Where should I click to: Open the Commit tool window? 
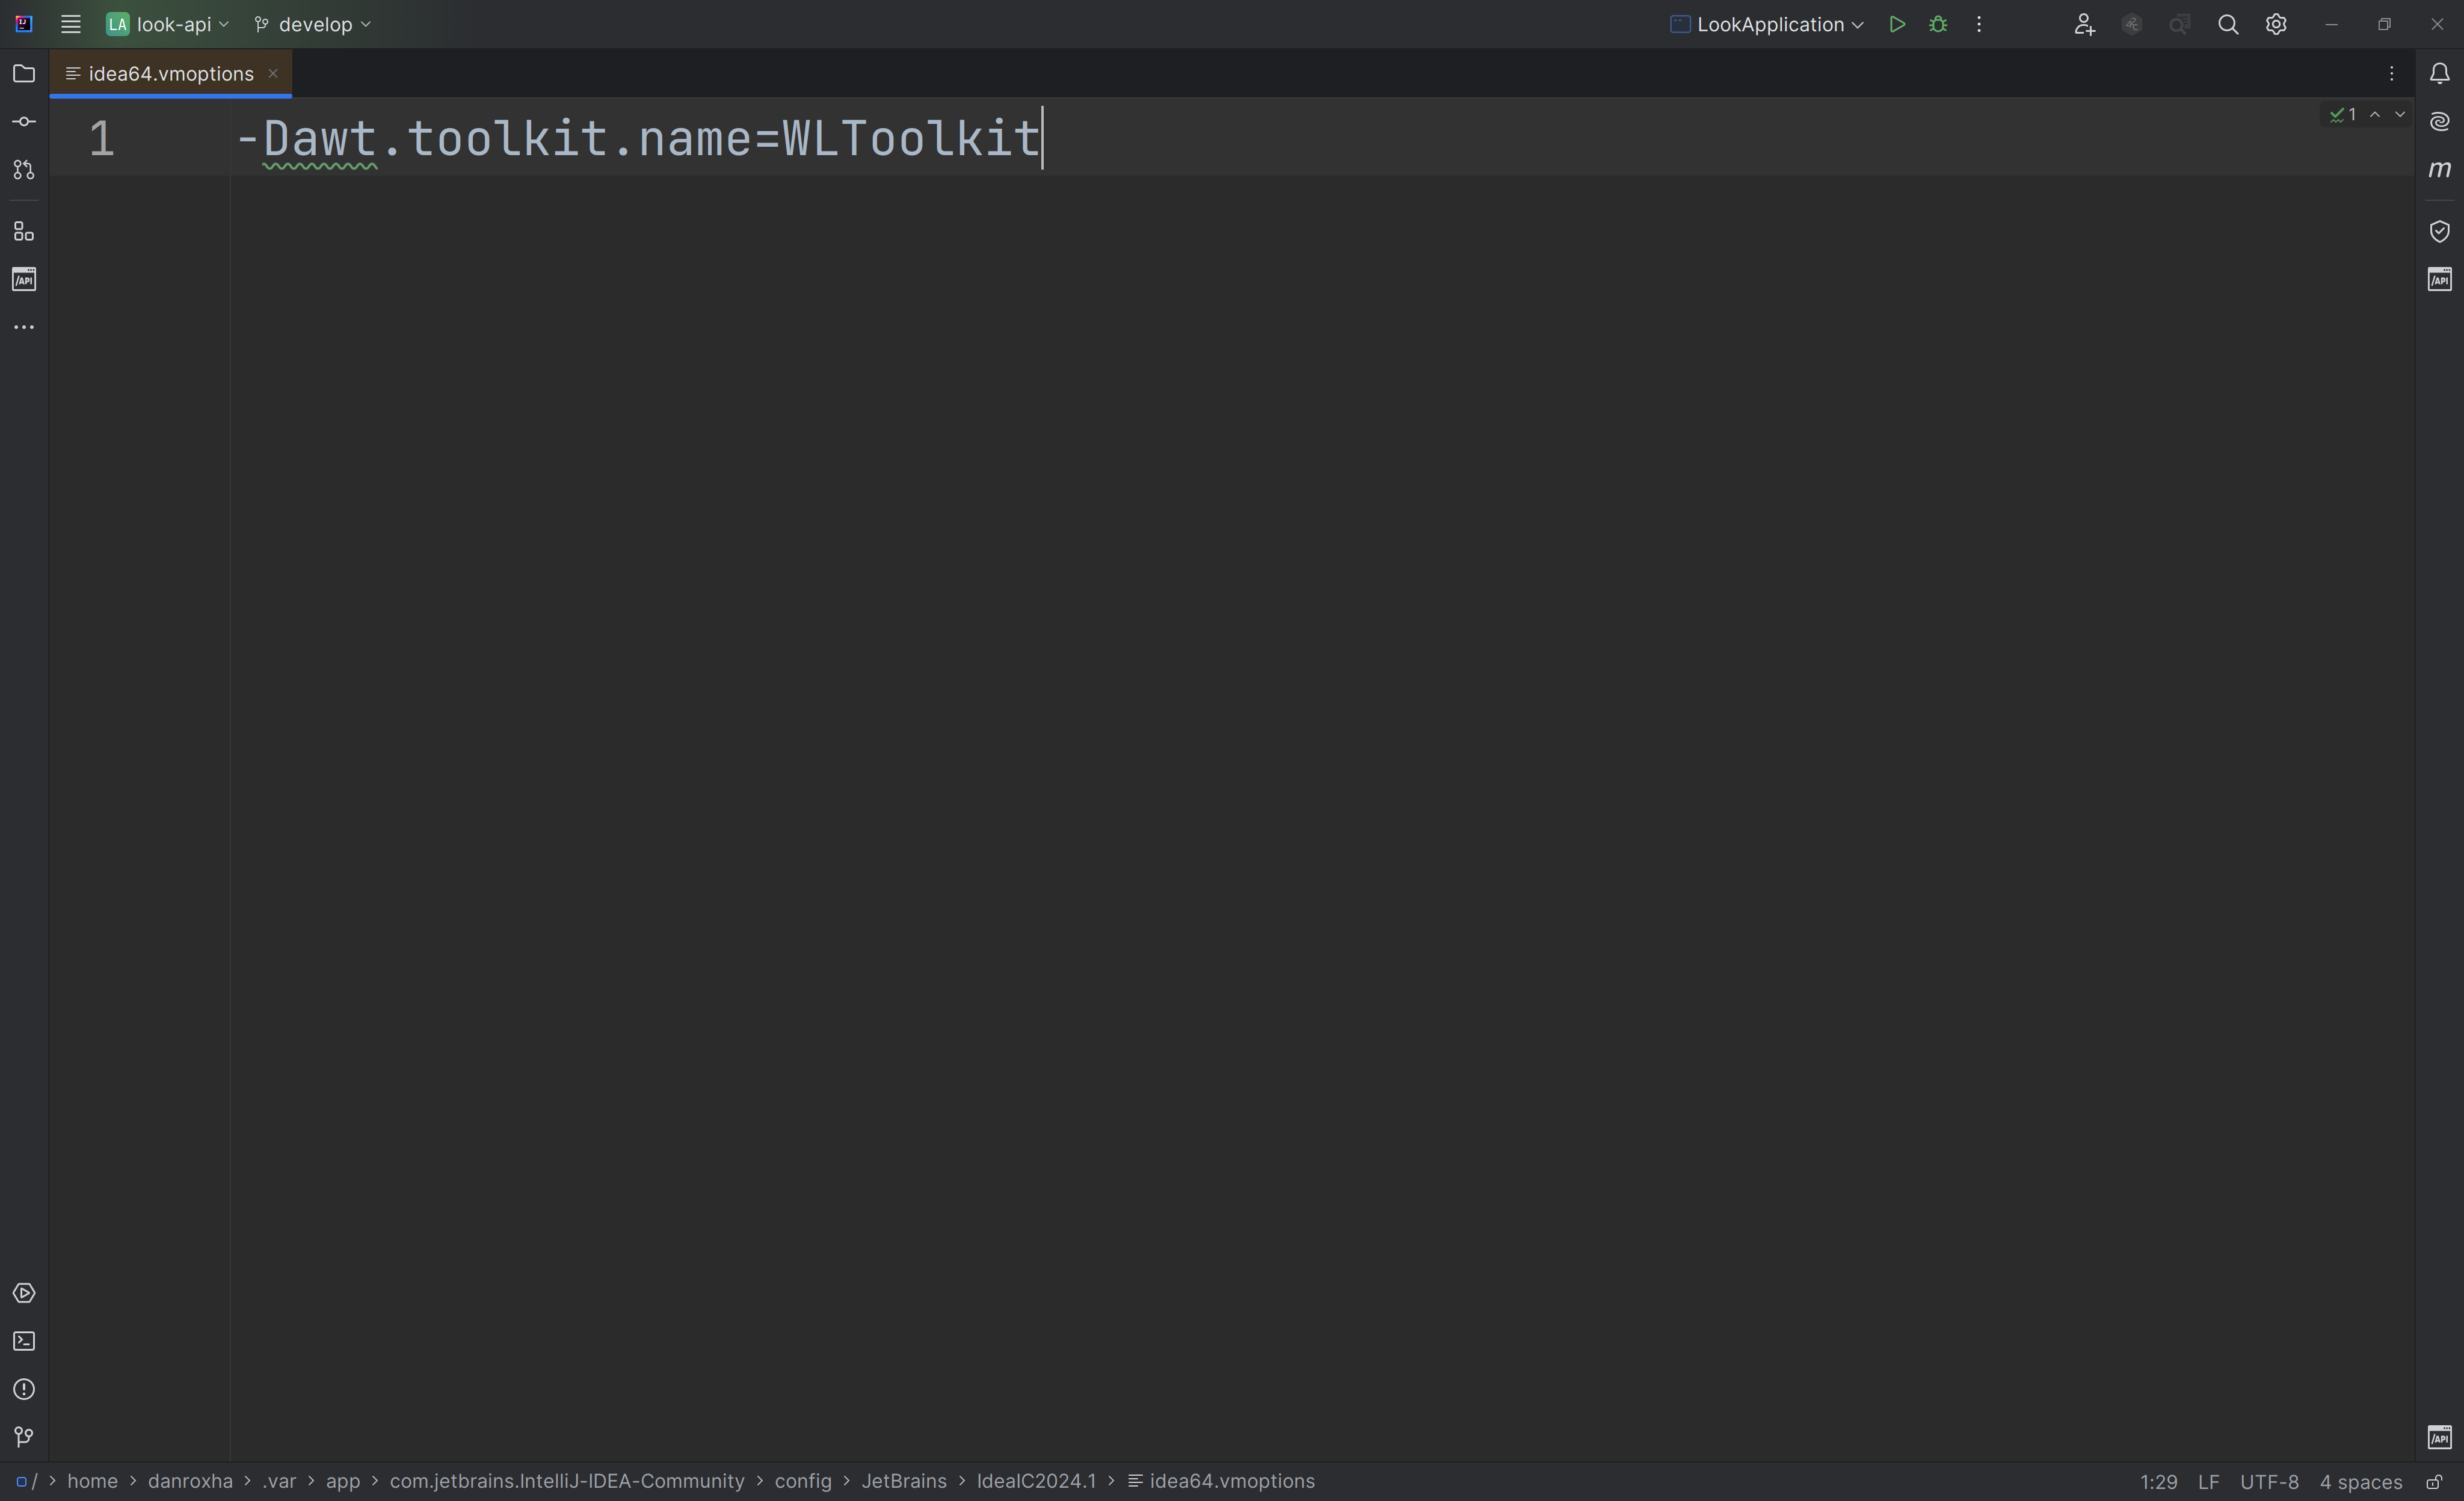click(x=24, y=122)
